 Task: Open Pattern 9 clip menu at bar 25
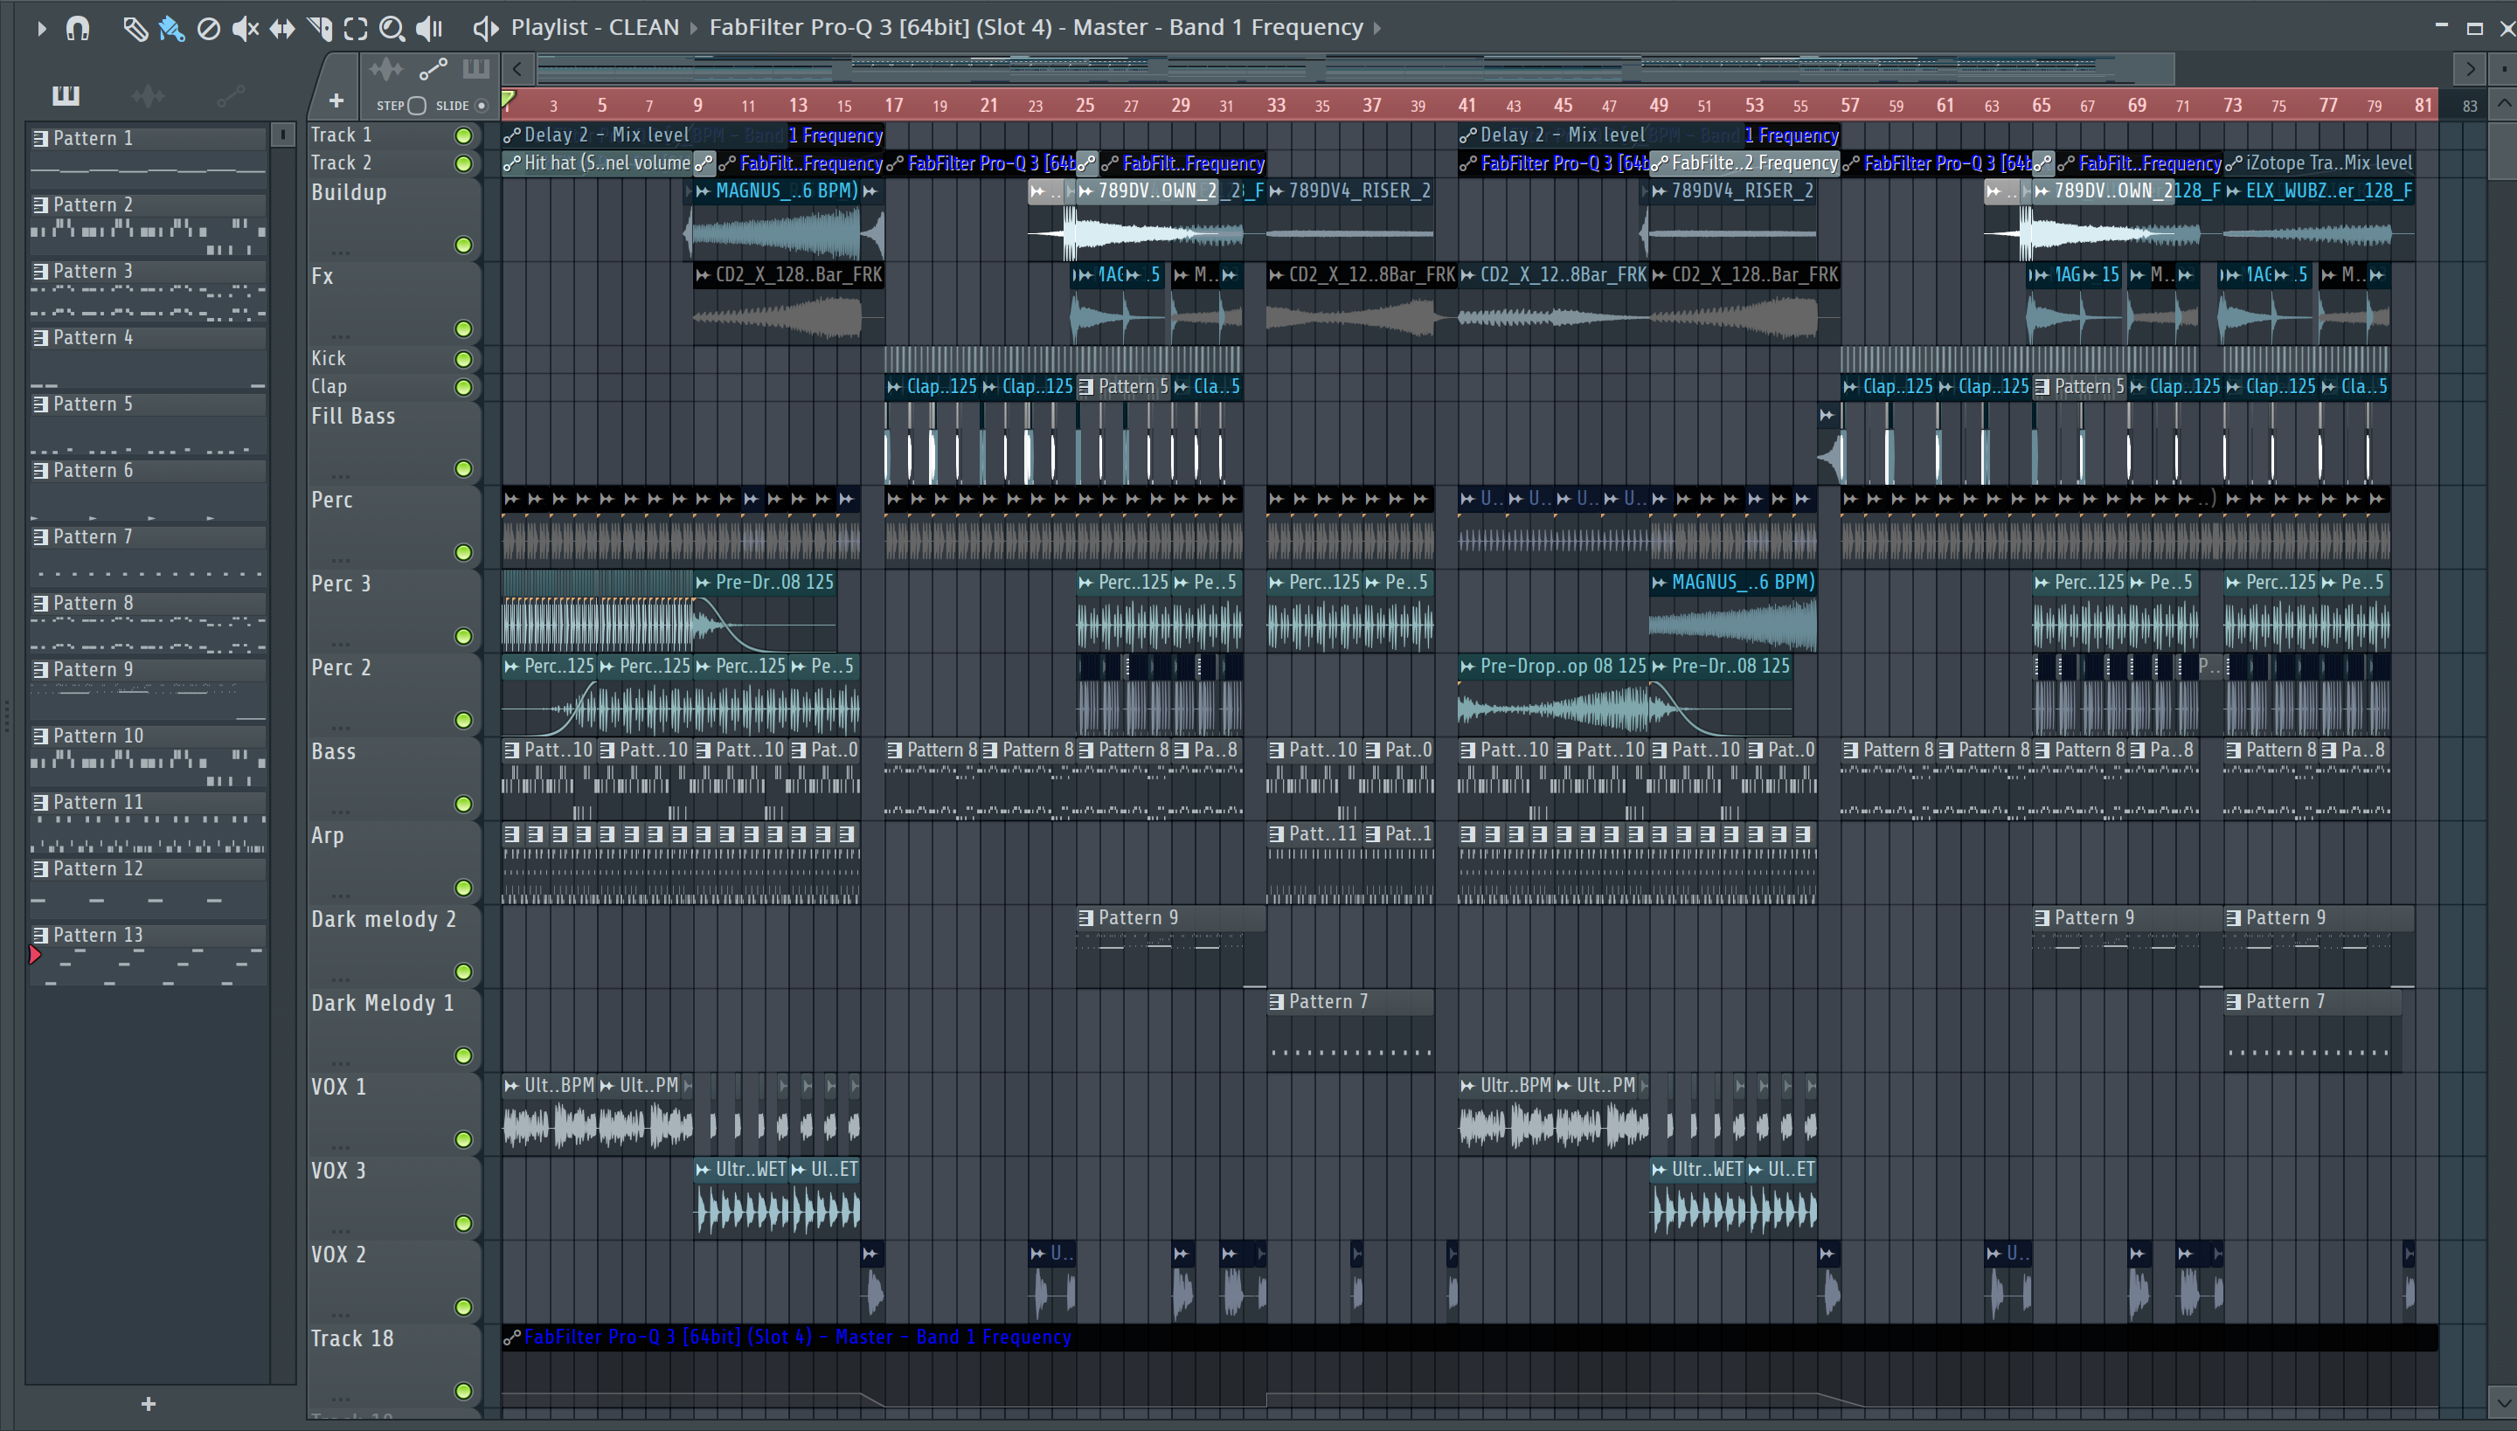click(x=1085, y=918)
